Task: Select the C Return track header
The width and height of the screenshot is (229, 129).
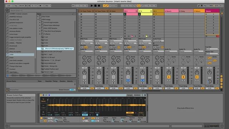Action: 199,11
